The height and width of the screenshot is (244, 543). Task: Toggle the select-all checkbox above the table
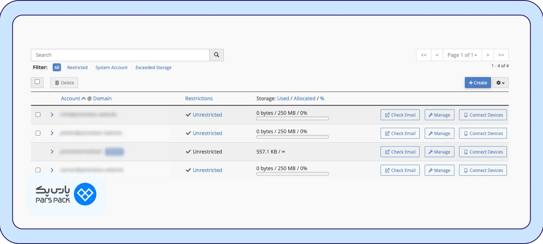click(x=37, y=82)
